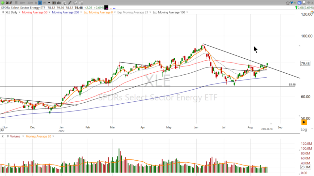Expand Exp Moving Average 8 dropdown arrow
The width and height of the screenshot is (314, 176).
[115, 12]
